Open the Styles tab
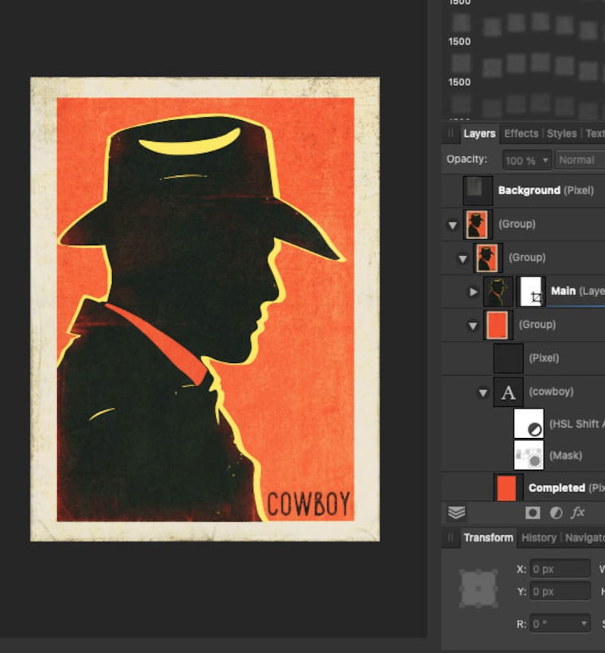 coord(562,134)
